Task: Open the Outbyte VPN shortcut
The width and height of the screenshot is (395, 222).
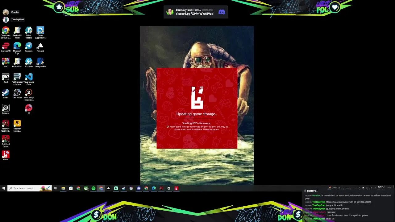Action: [x=40, y=63]
